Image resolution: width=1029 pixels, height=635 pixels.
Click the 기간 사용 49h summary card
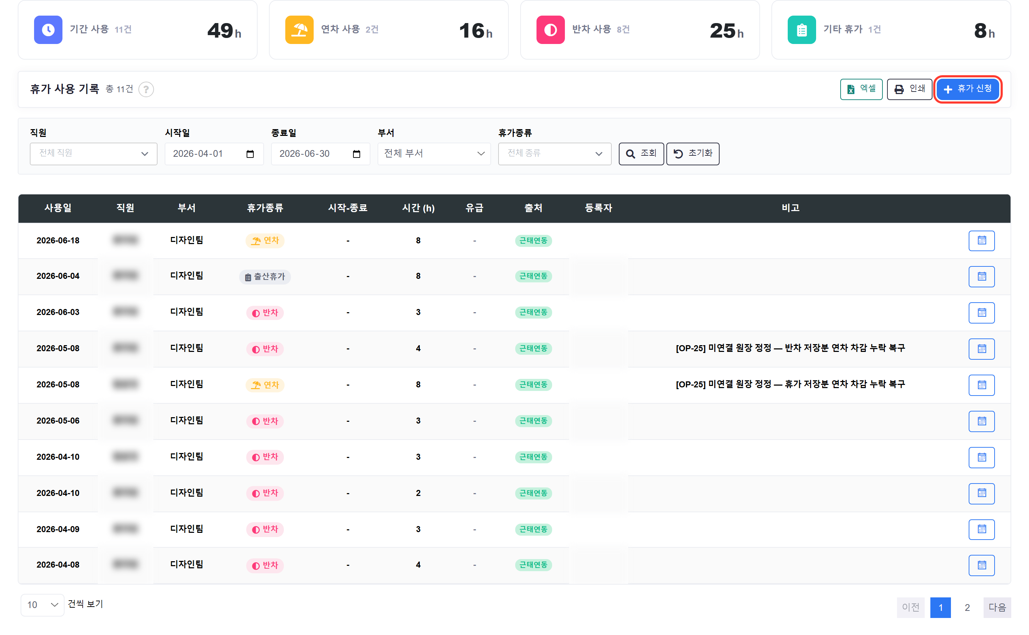click(x=137, y=30)
